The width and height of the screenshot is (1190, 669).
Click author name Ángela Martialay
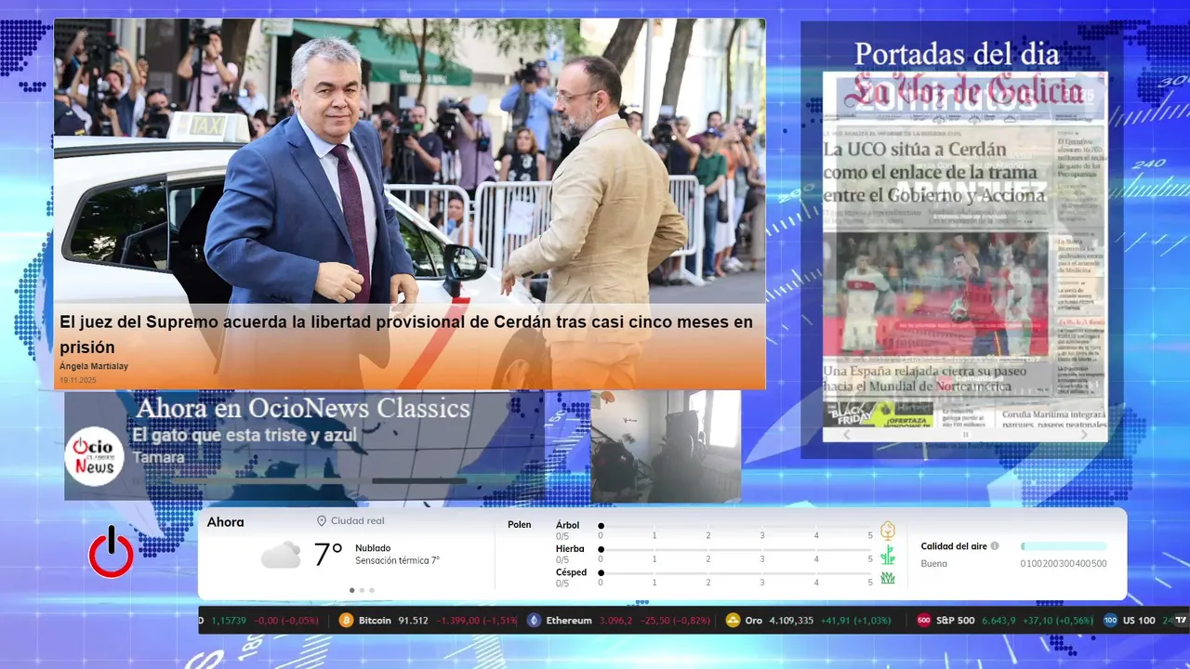point(94,366)
